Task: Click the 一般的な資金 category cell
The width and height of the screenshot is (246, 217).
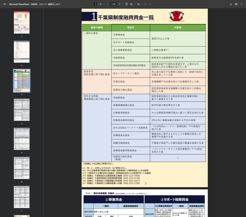Action: coord(97,50)
